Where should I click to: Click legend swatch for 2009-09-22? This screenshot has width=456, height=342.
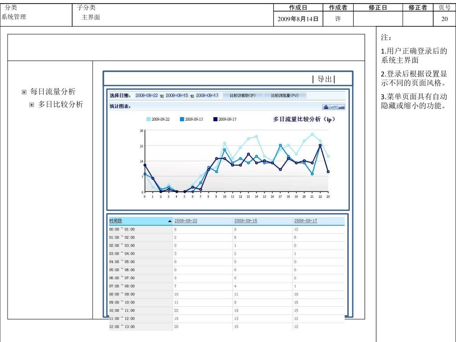[x=148, y=119]
